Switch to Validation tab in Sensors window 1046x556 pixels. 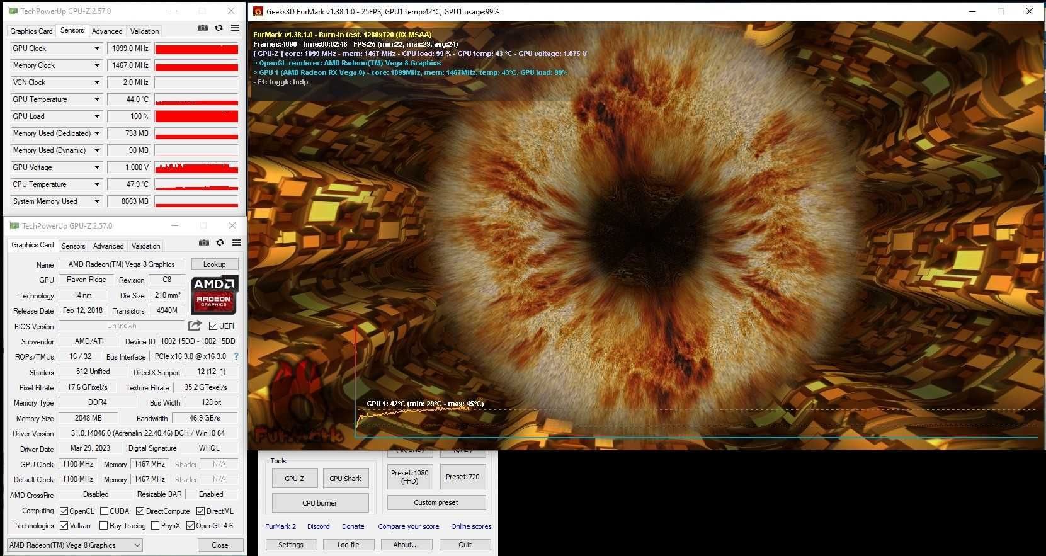coord(144,31)
